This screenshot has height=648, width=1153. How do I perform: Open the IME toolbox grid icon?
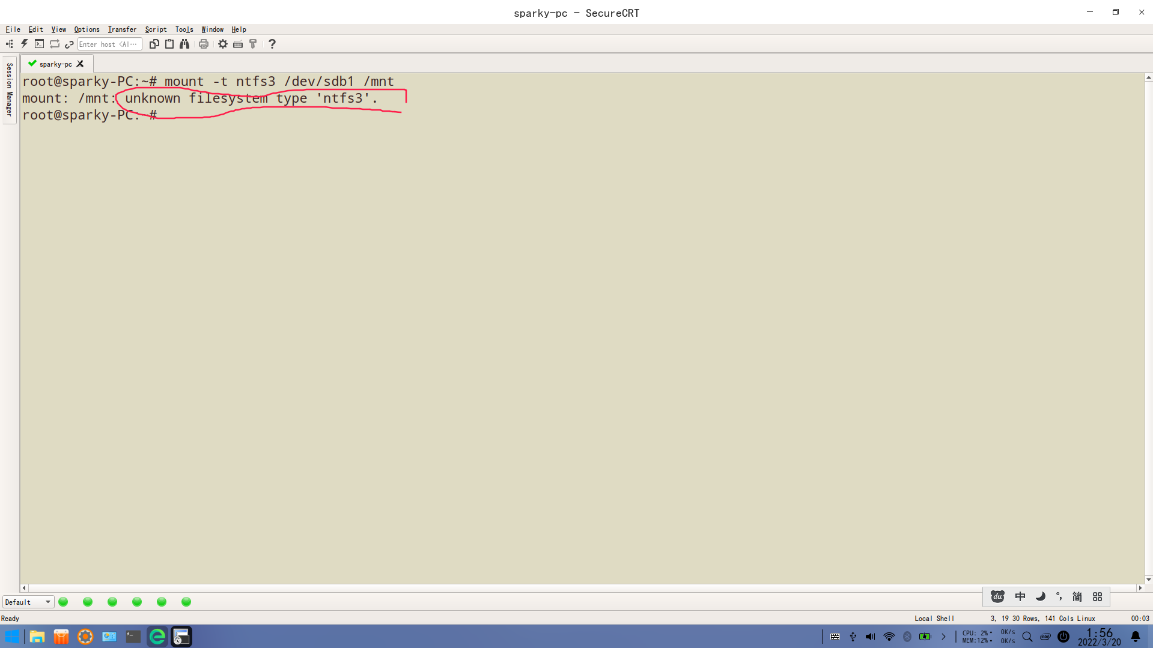point(1098,596)
